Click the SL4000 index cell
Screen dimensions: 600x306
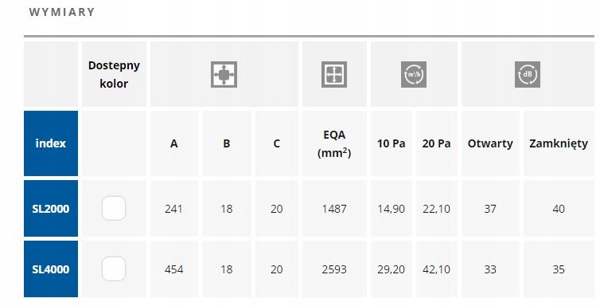click(x=51, y=269)
